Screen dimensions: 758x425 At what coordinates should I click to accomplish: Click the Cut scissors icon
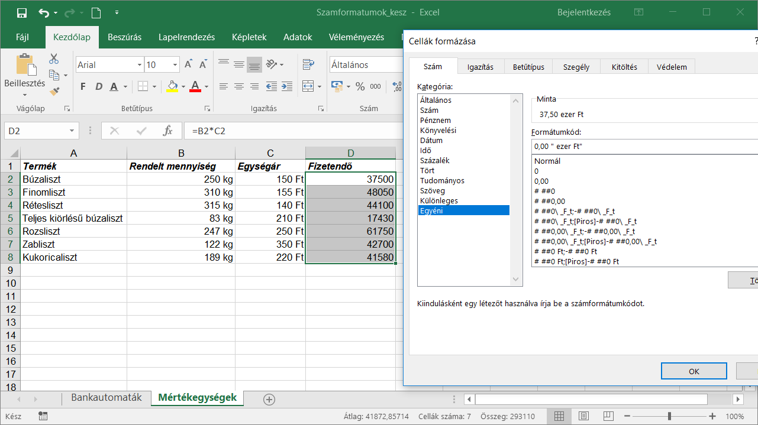[x=54, y=59]
